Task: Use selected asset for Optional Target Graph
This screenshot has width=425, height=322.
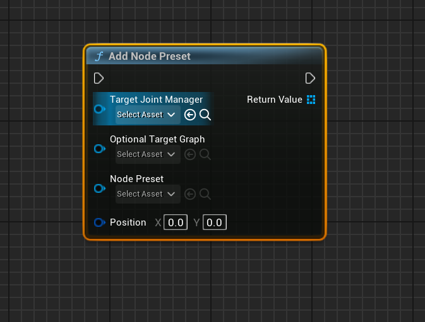Action: (190, 154)
